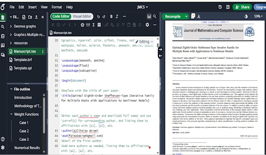
Task: View compile logs icon
Action: pyautogui.click(x=193, y=16)
